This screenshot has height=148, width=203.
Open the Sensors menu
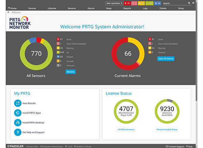click(x=72, y=8)
